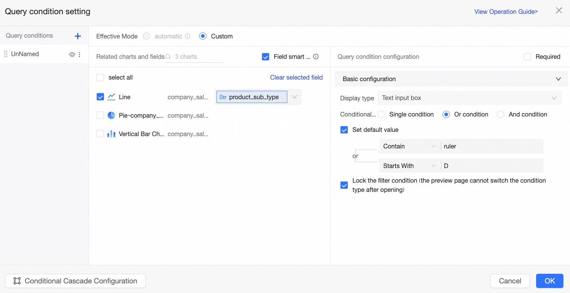Image resolution: width=570 pixels, height=293 pixels.
Task: Open the Starts With operator dropdown
Action: tap(410, 166)
